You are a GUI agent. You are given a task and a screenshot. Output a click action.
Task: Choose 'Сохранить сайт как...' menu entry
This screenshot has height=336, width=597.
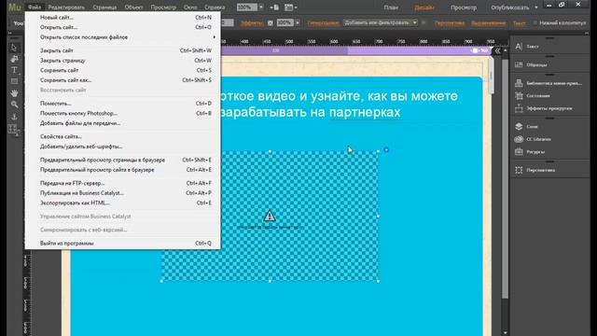tap(122, 80)
